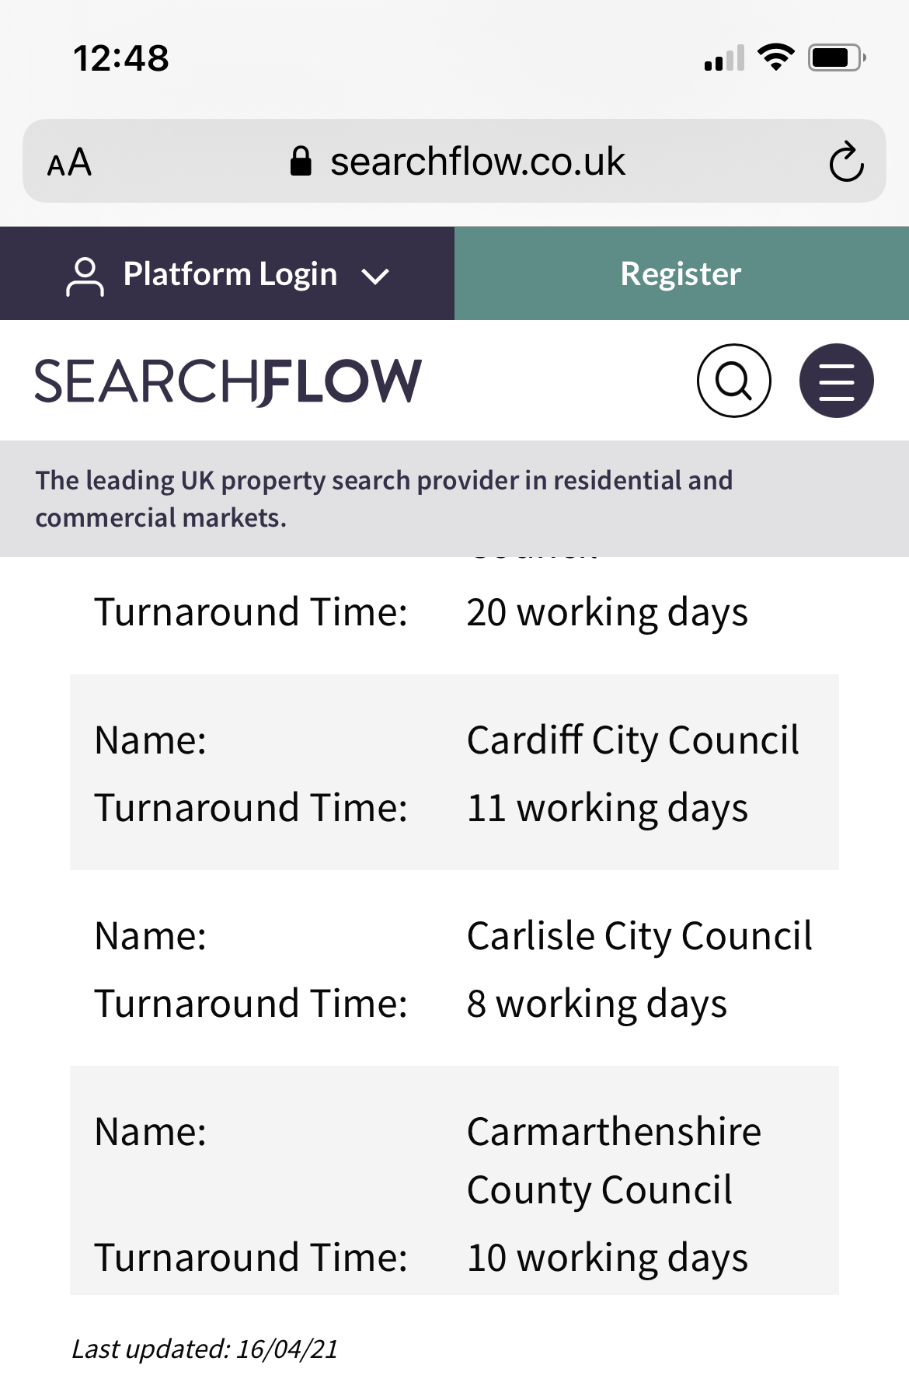909x1396 pixels.
Task: Tap the battery status icon
Action: coord(837,57)
